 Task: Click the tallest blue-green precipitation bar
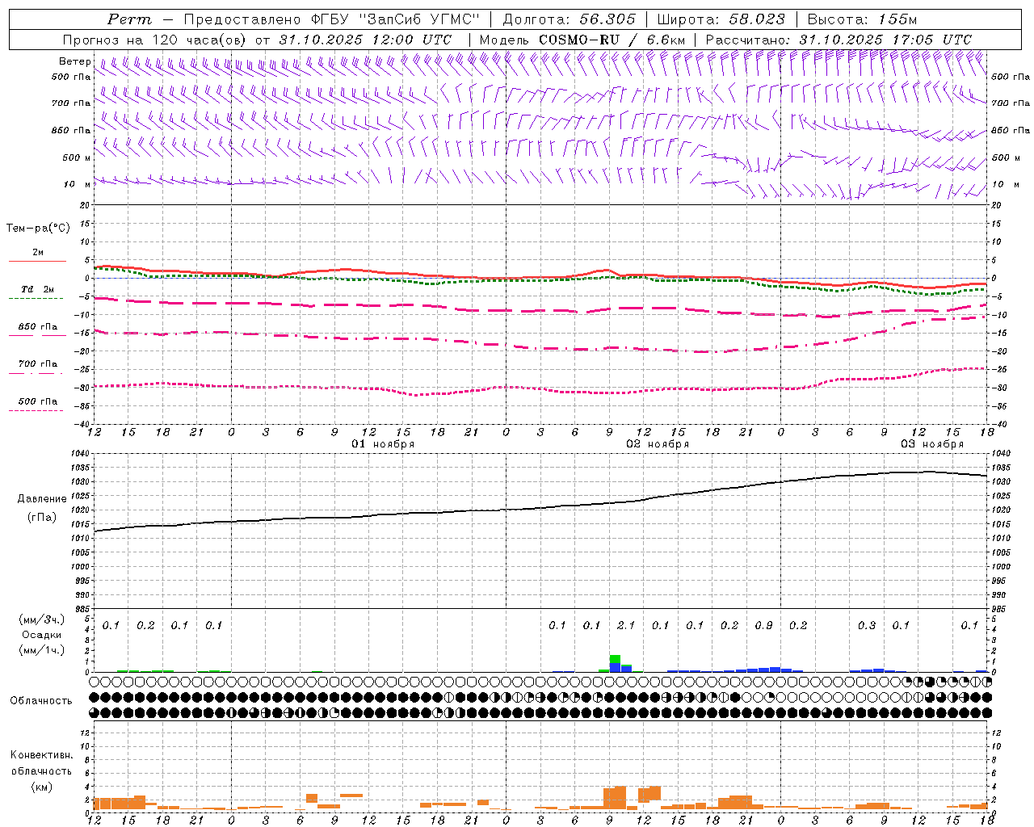[x=615, y=663]
